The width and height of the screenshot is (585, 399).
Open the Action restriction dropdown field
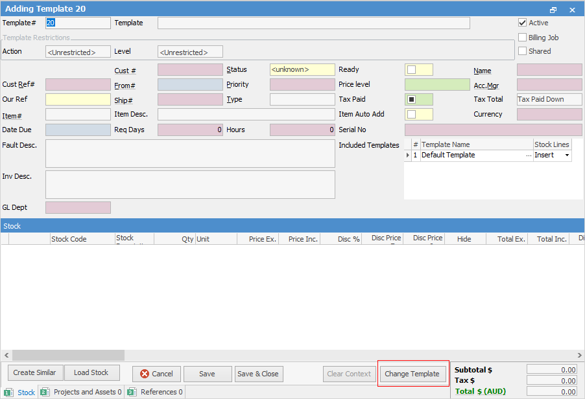tap(78, 52)
